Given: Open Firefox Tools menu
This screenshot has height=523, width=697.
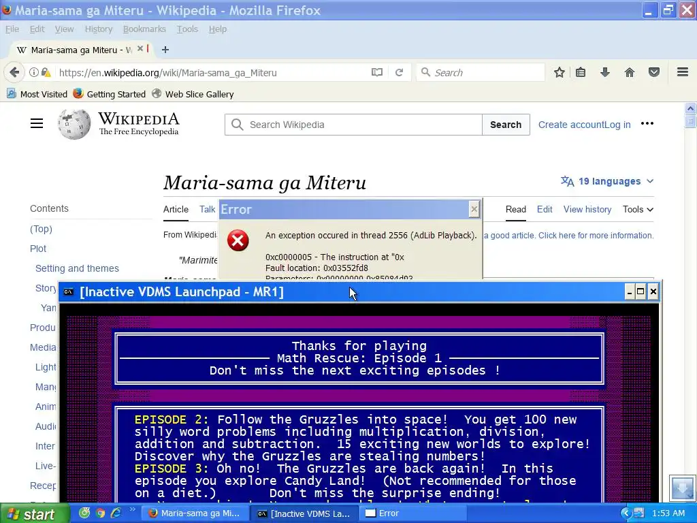Looking at the screenshot, I should [x=187, y=29].
